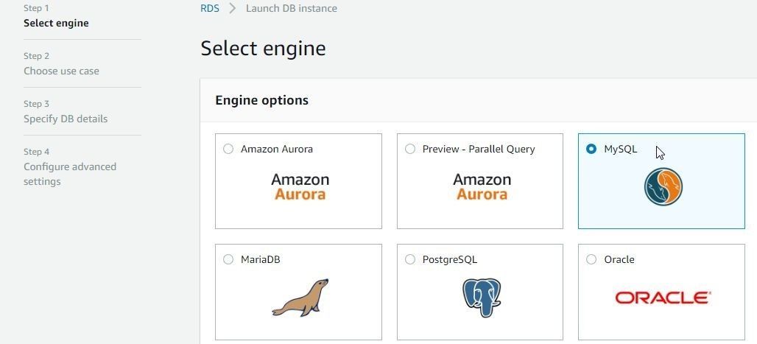Image resolution: width=757 pixels, height=344 pixels.
Task: Click the breadcrumb chevron after RDS
Action: click(x=232, y=8)
